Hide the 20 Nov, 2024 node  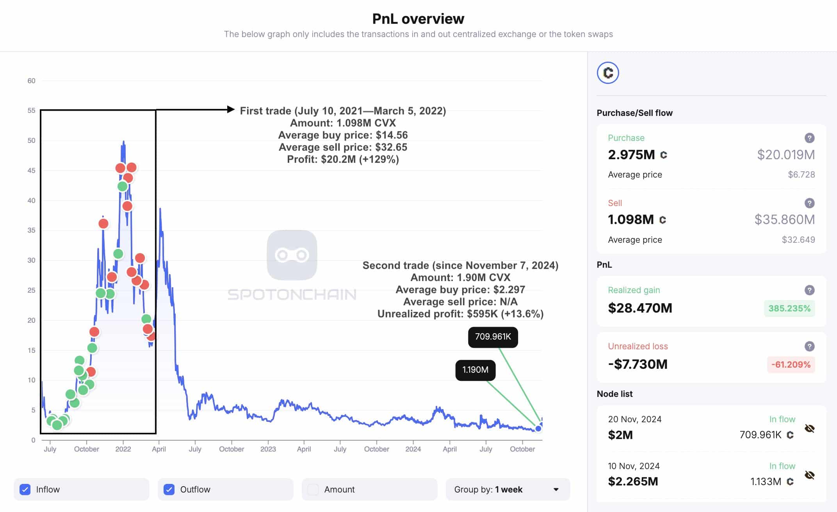pos(809,428)
